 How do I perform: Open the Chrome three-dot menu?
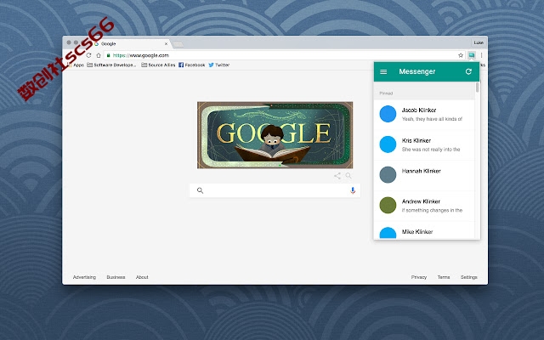pyautogui.click(x=482, y=55)
